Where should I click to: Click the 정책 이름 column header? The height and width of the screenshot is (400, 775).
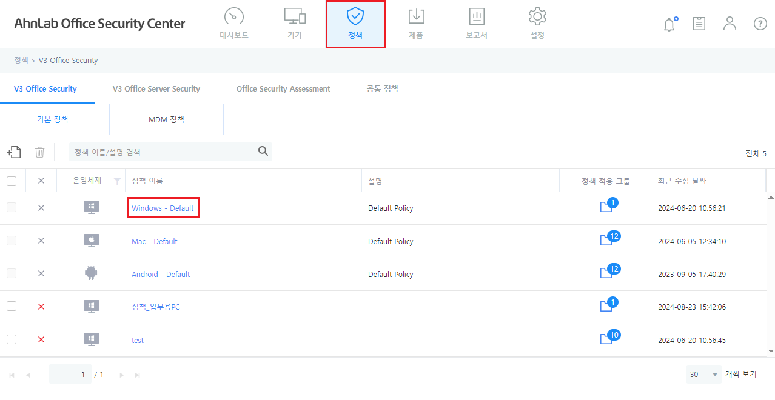[147, 181]
